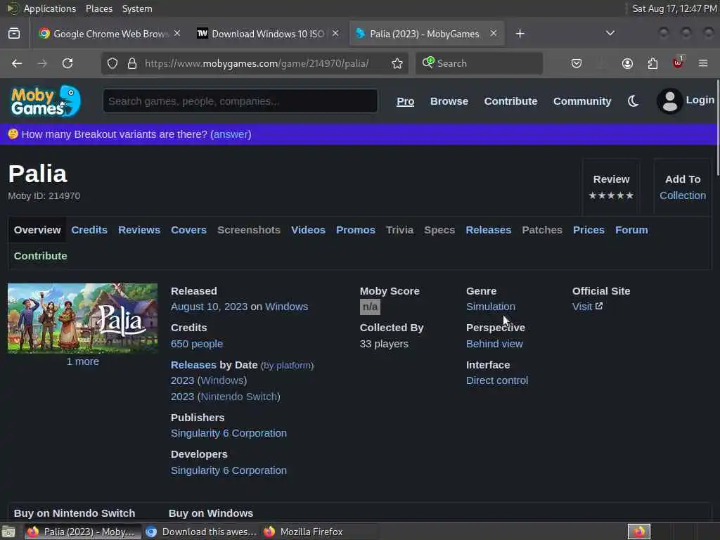Open the Firefox account icon
The image size is (720, 540).
click(627, 63)
